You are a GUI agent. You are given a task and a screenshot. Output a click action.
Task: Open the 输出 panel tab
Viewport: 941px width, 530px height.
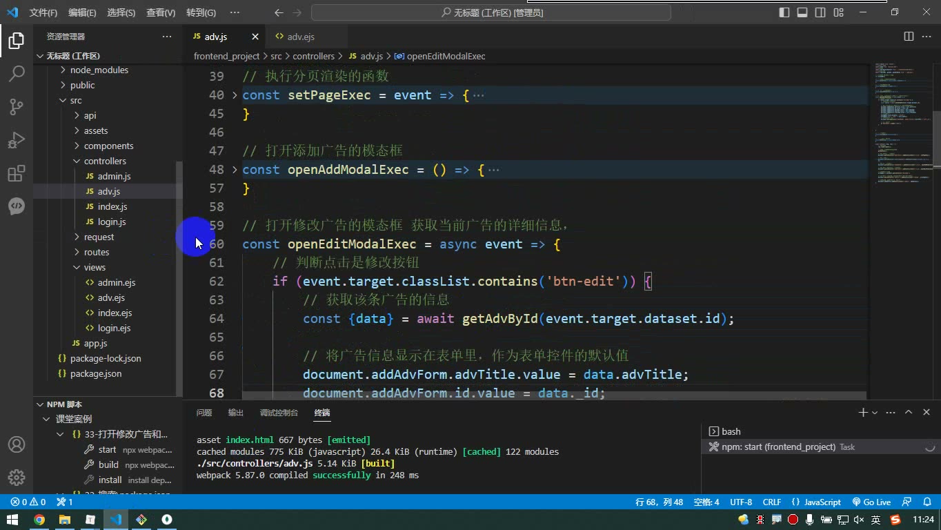pos(236,413)
